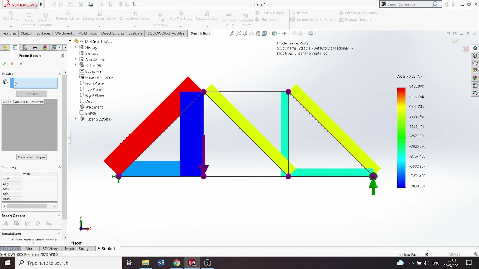This screenshot has width=479, height=269.
Task: Select Front Plane in feature tree
Action: (94, 83)
